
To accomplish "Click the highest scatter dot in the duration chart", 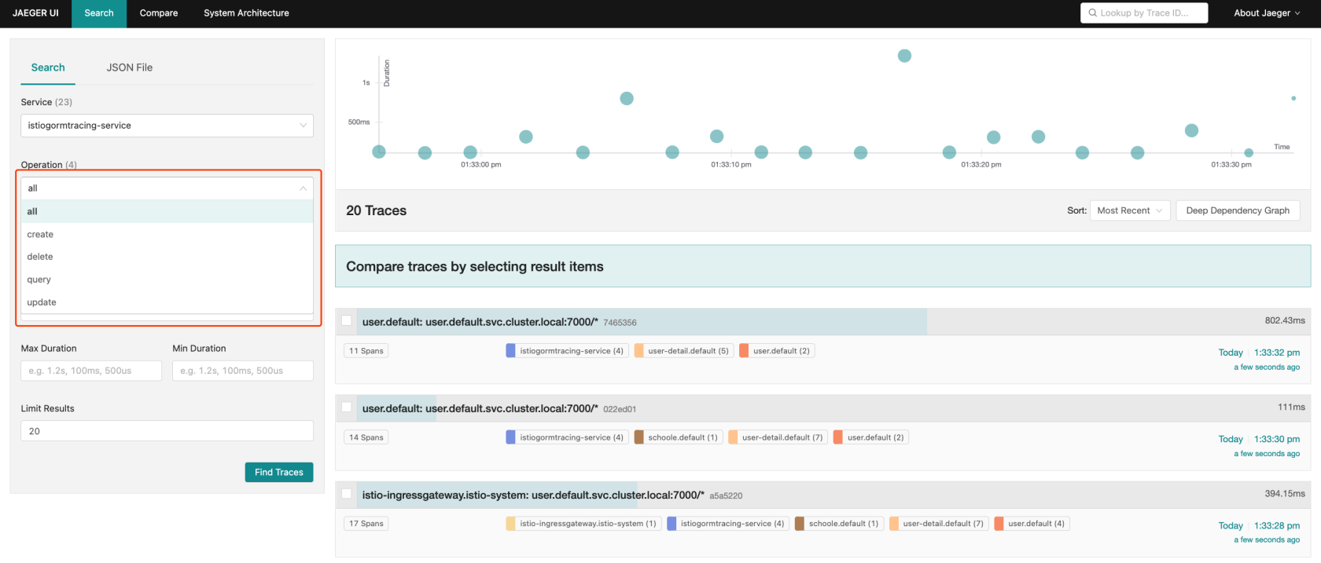I will (x=904, y=56).
